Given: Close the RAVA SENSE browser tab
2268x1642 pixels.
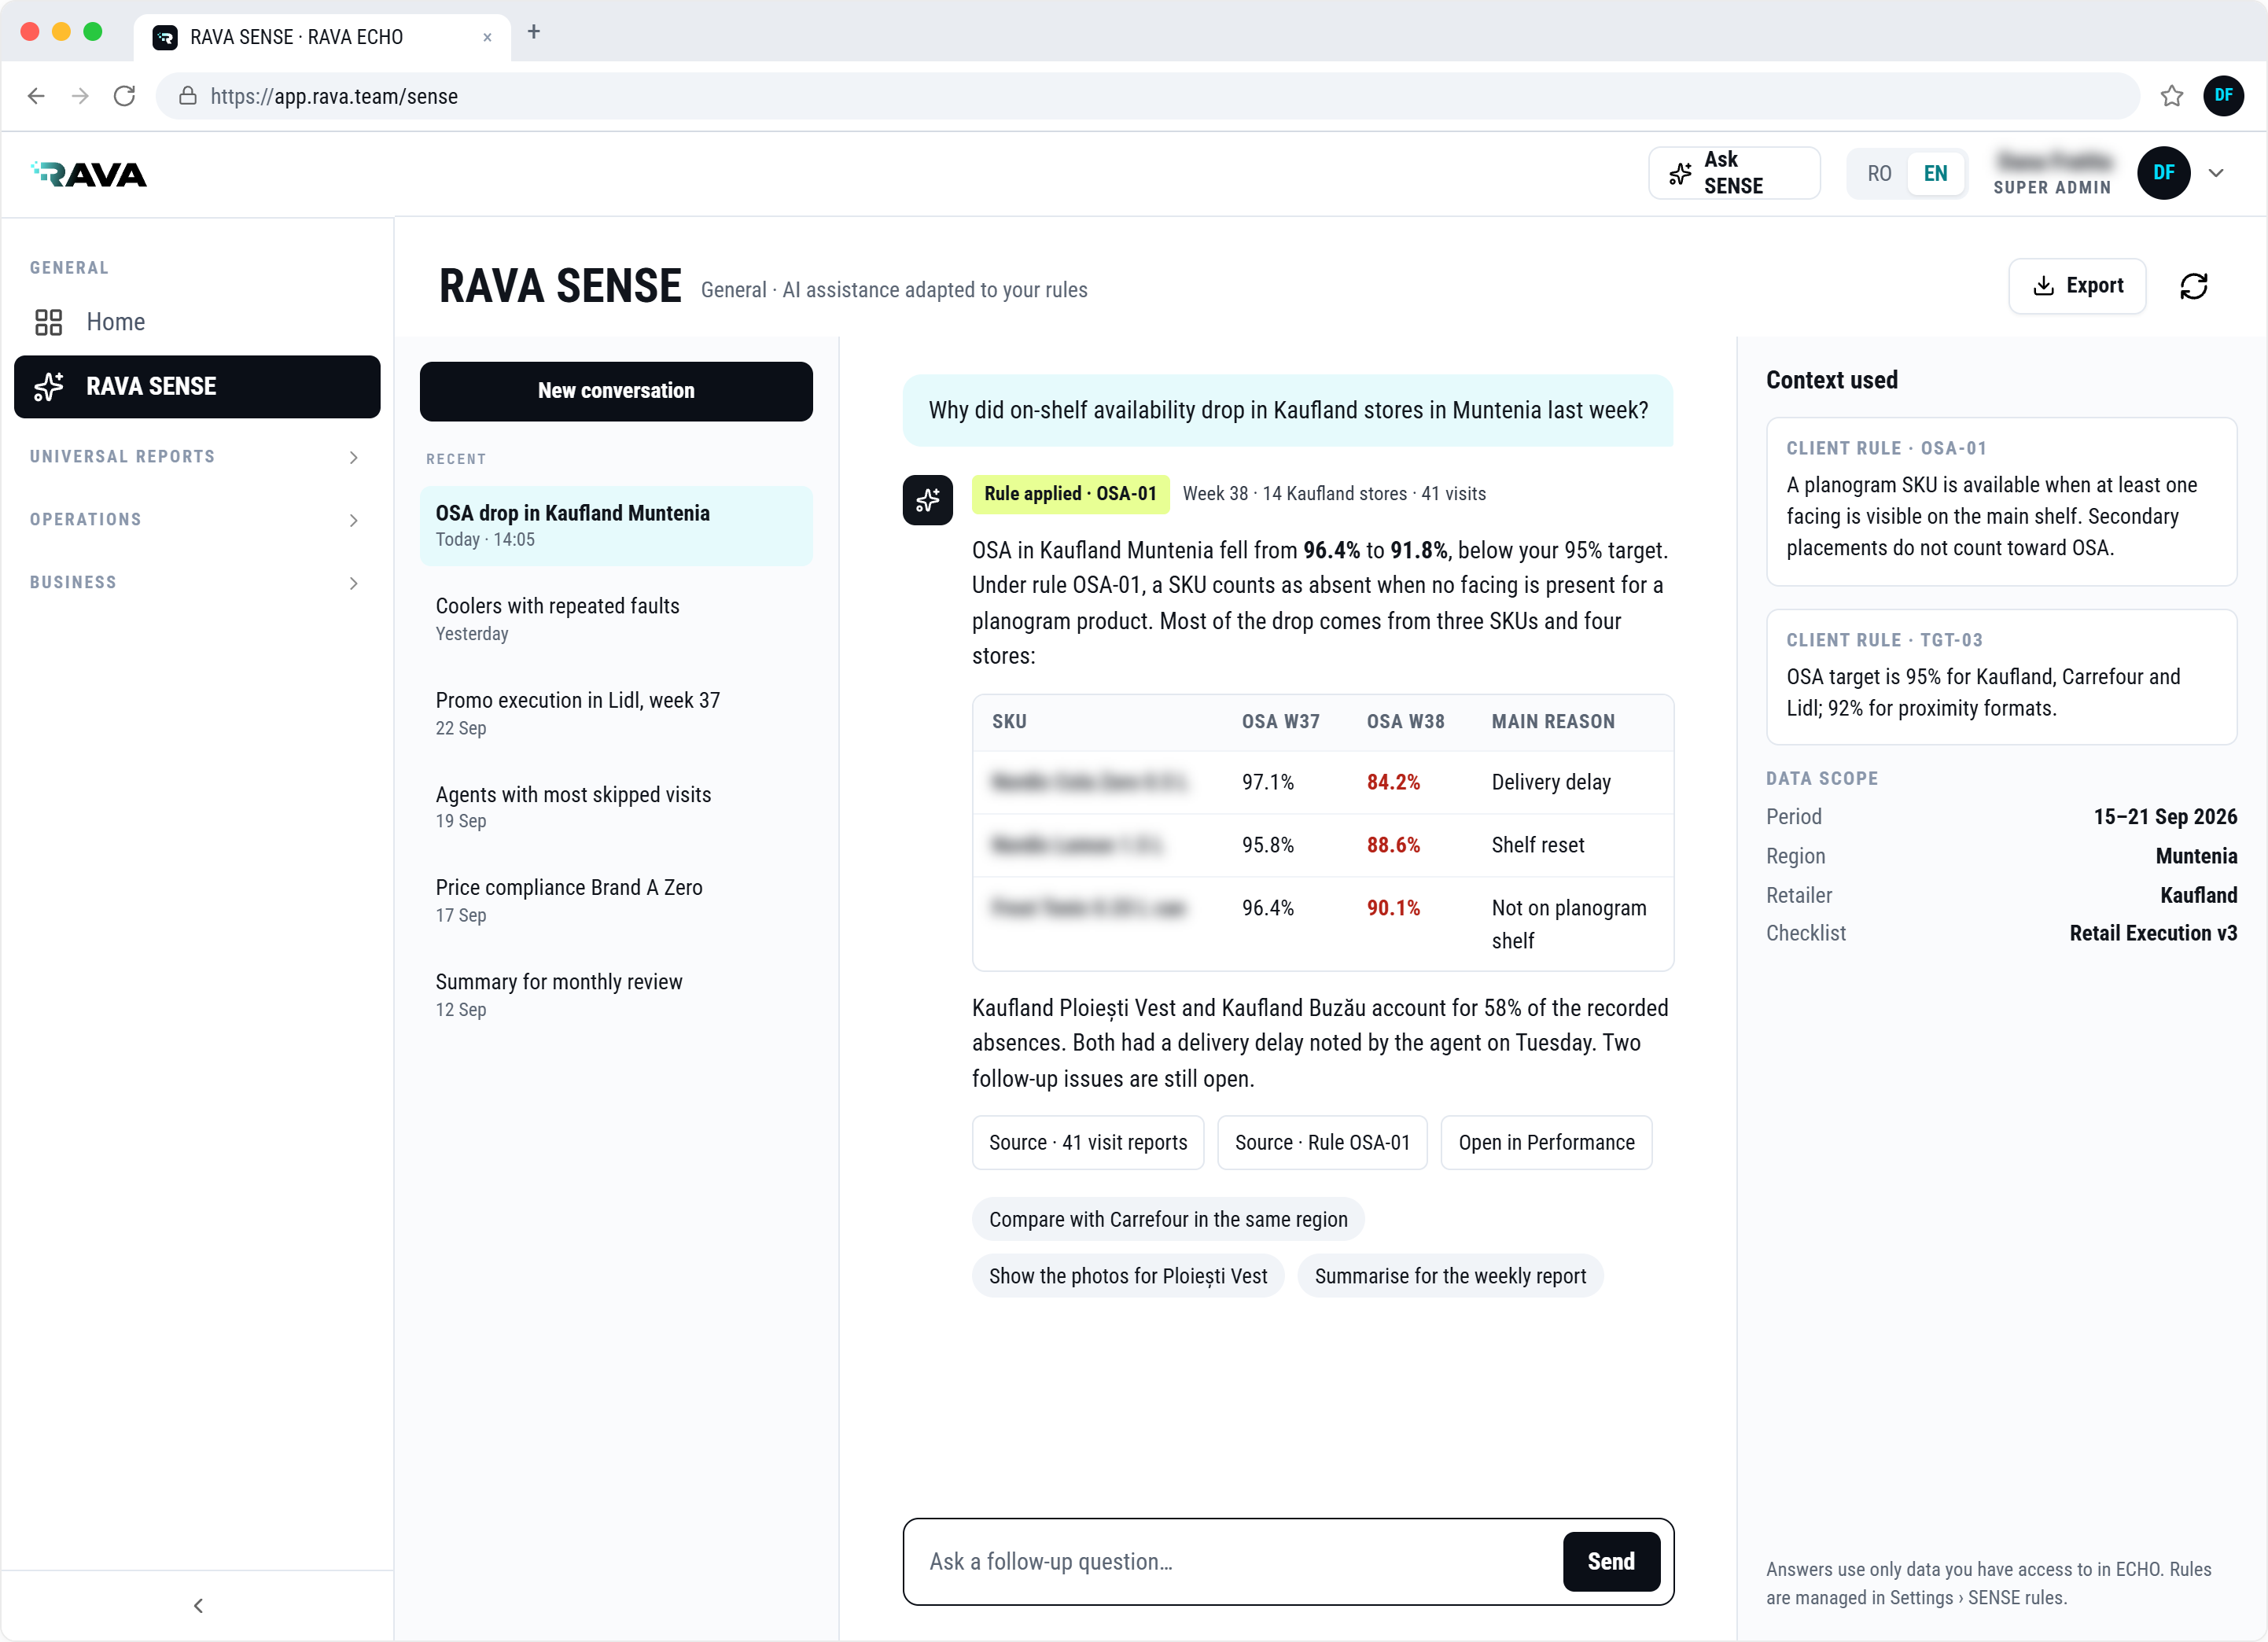Looking at the screenshot, I should (x=487, y=37).
